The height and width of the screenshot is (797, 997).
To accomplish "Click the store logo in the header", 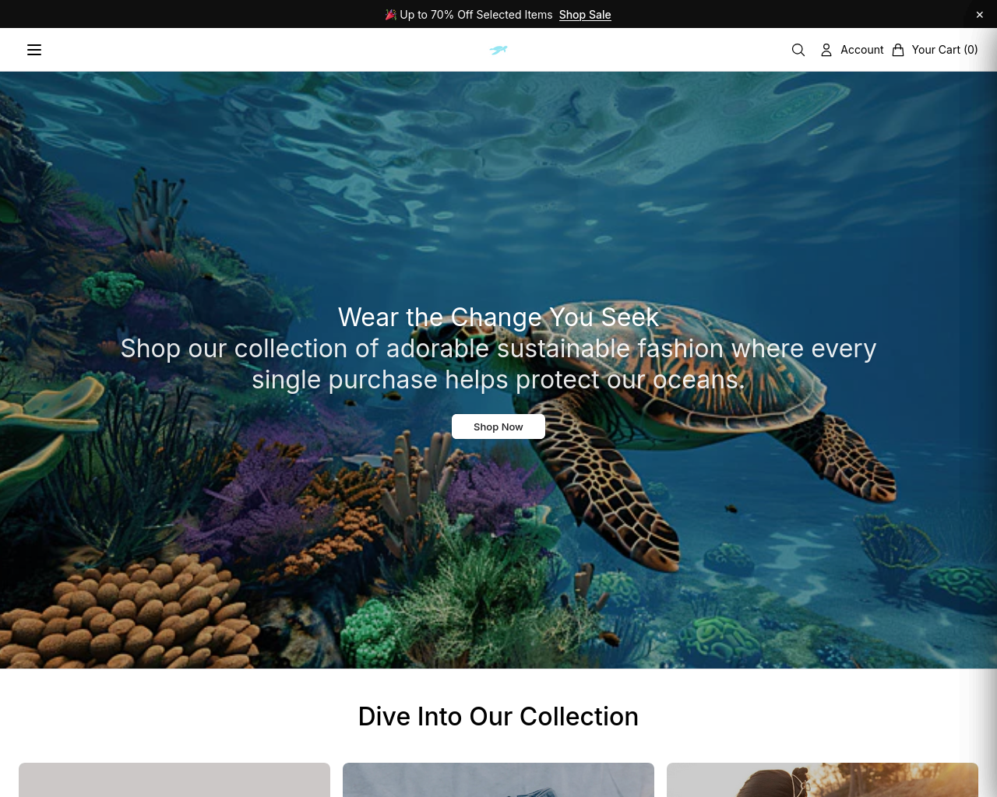I will (498, 50).
